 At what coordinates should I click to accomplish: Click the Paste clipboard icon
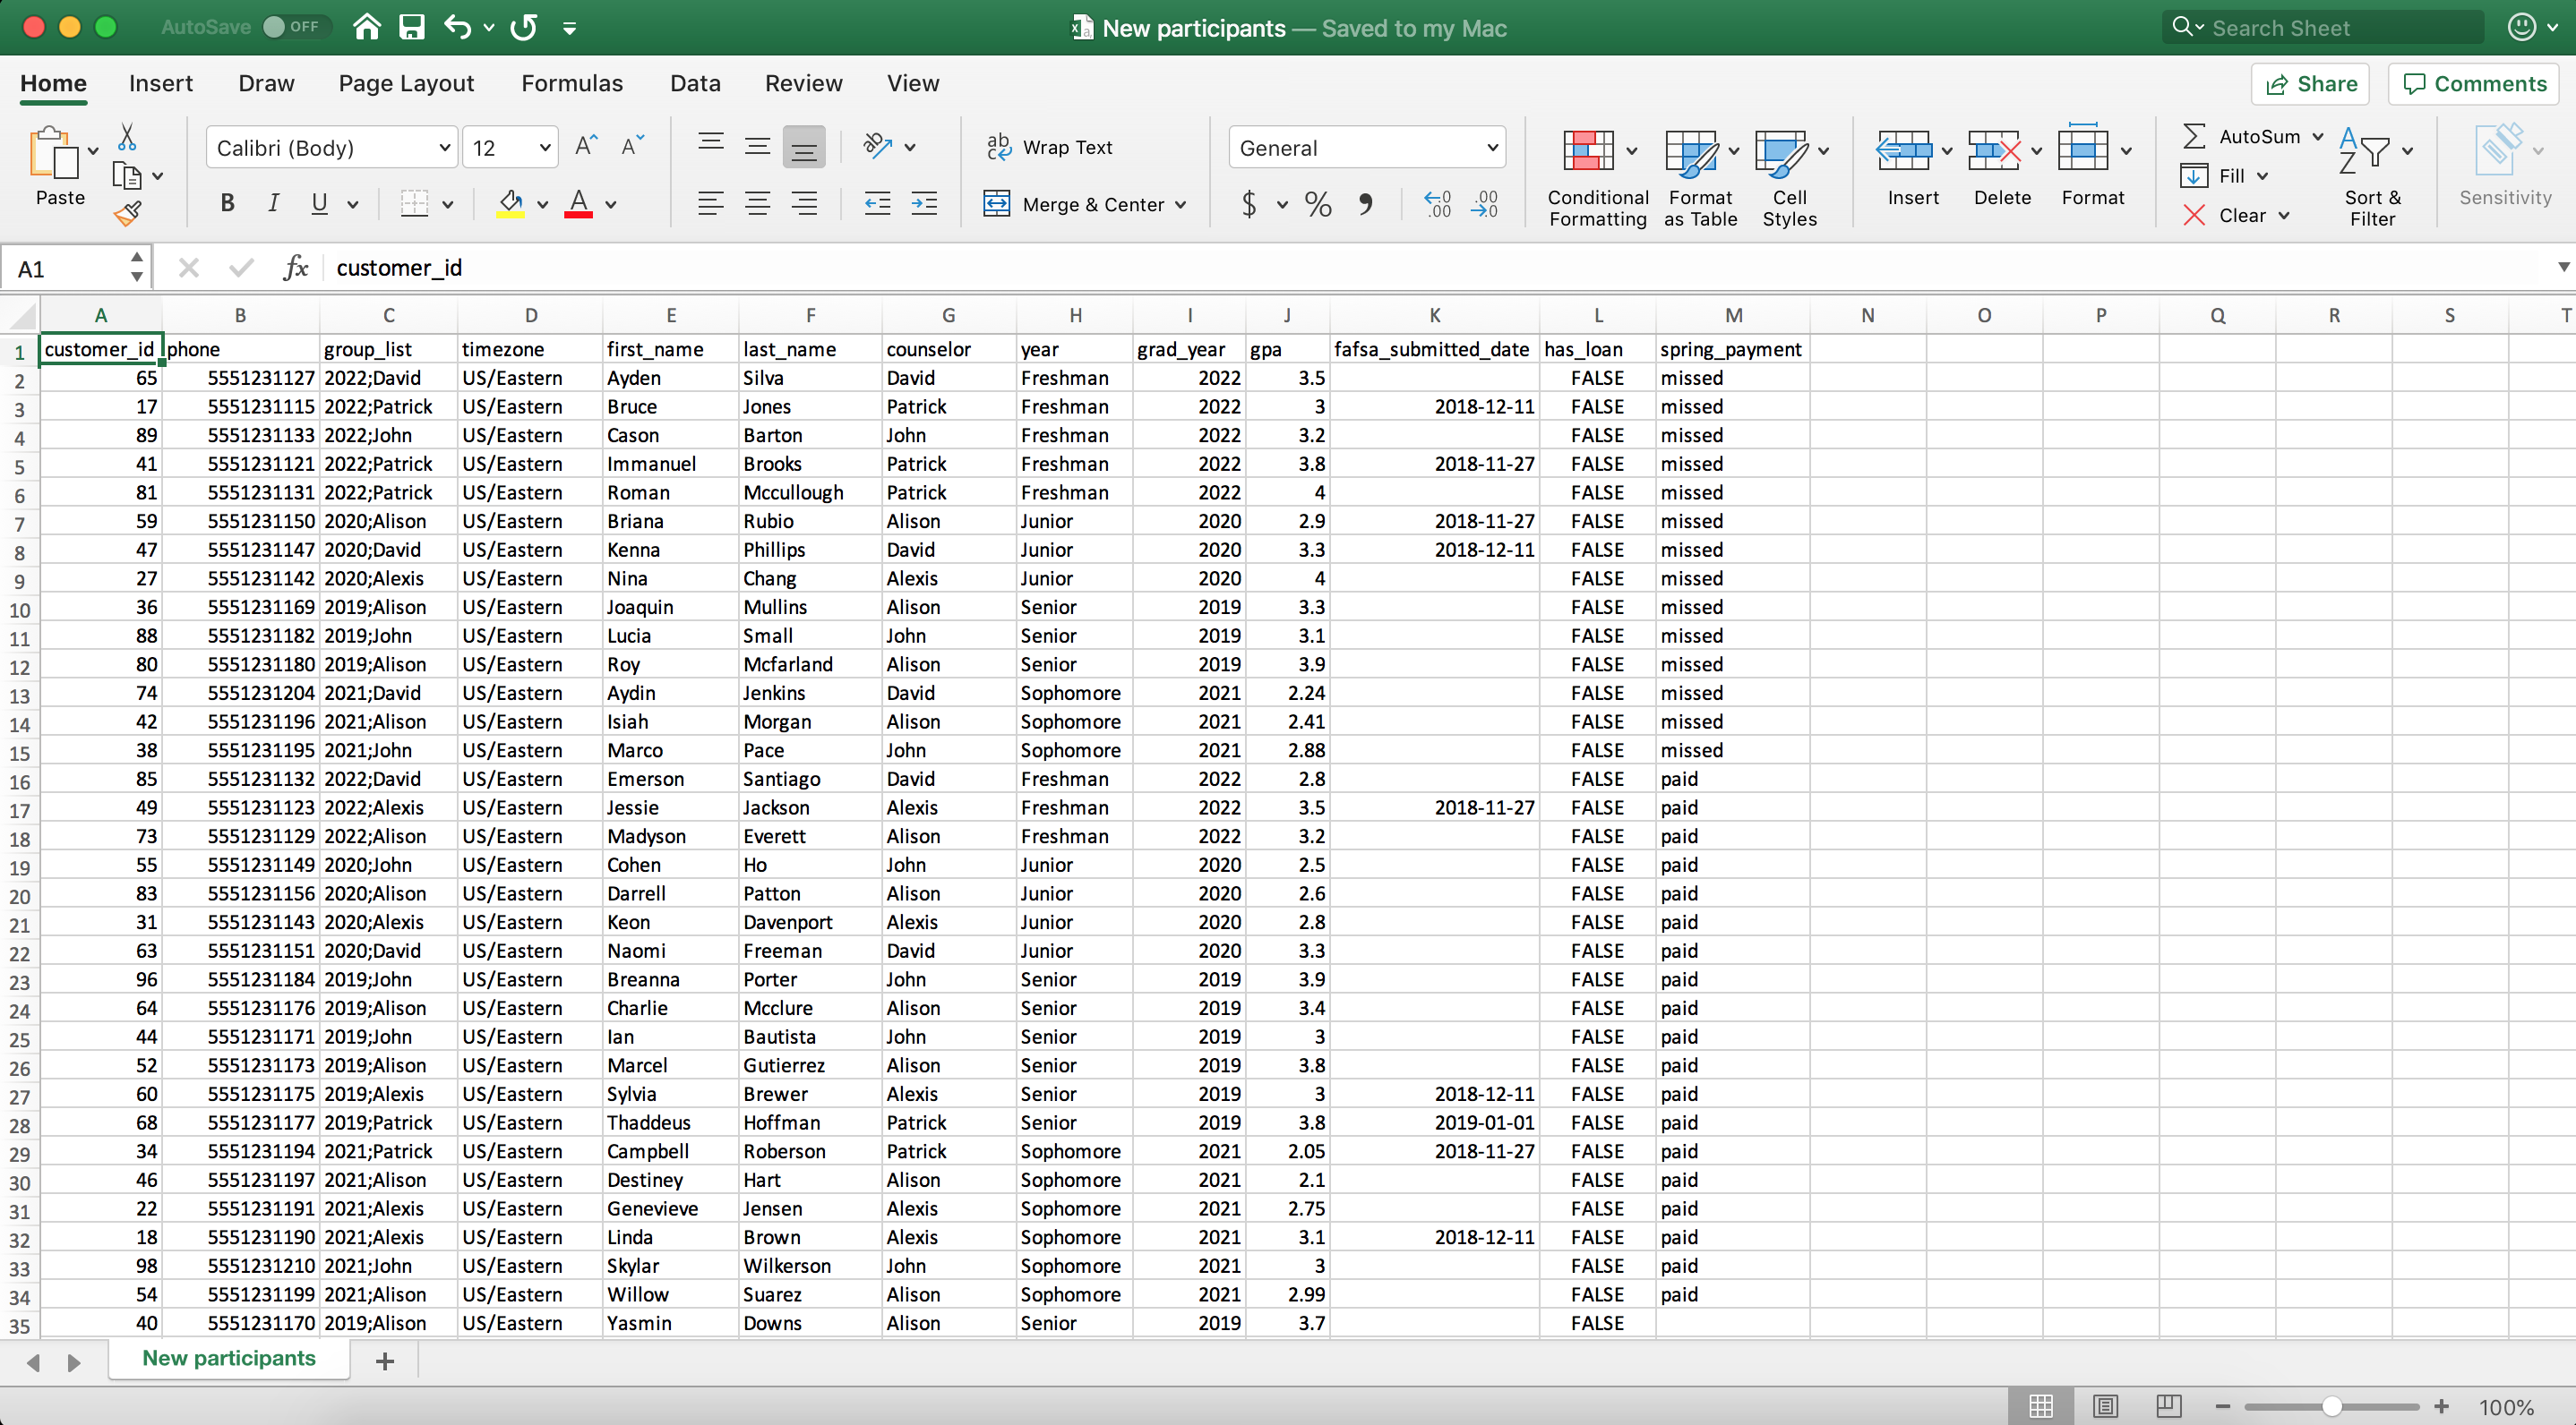pos(53,154)
